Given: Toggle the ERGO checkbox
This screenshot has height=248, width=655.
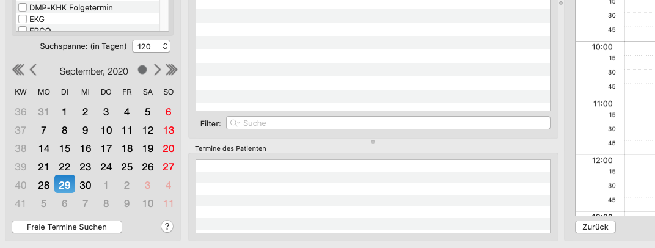Looking at the screenshot, I should tap(23, 29).
